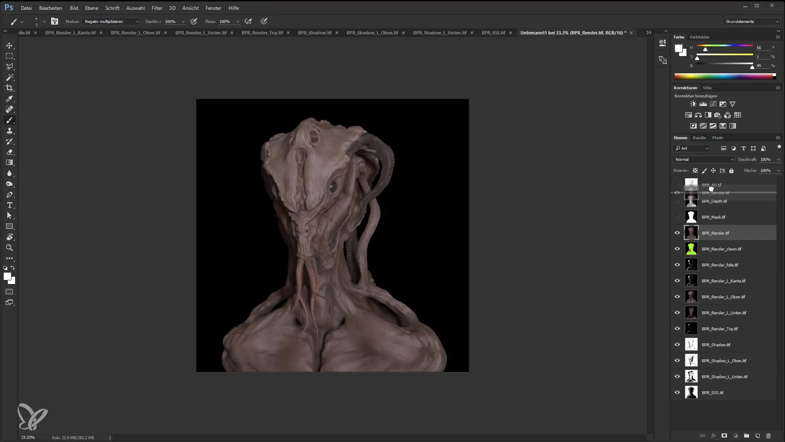Switch to Korrekturen tab
This screenshot has width=785, height=442.
click(x=685, y=88)
